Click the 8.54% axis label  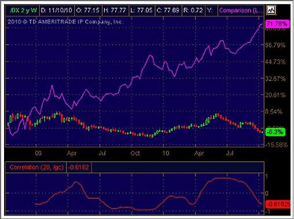[x=274, y=112]
